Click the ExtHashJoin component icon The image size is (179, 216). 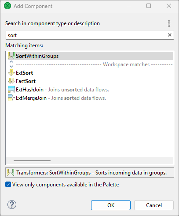(11, 89)
